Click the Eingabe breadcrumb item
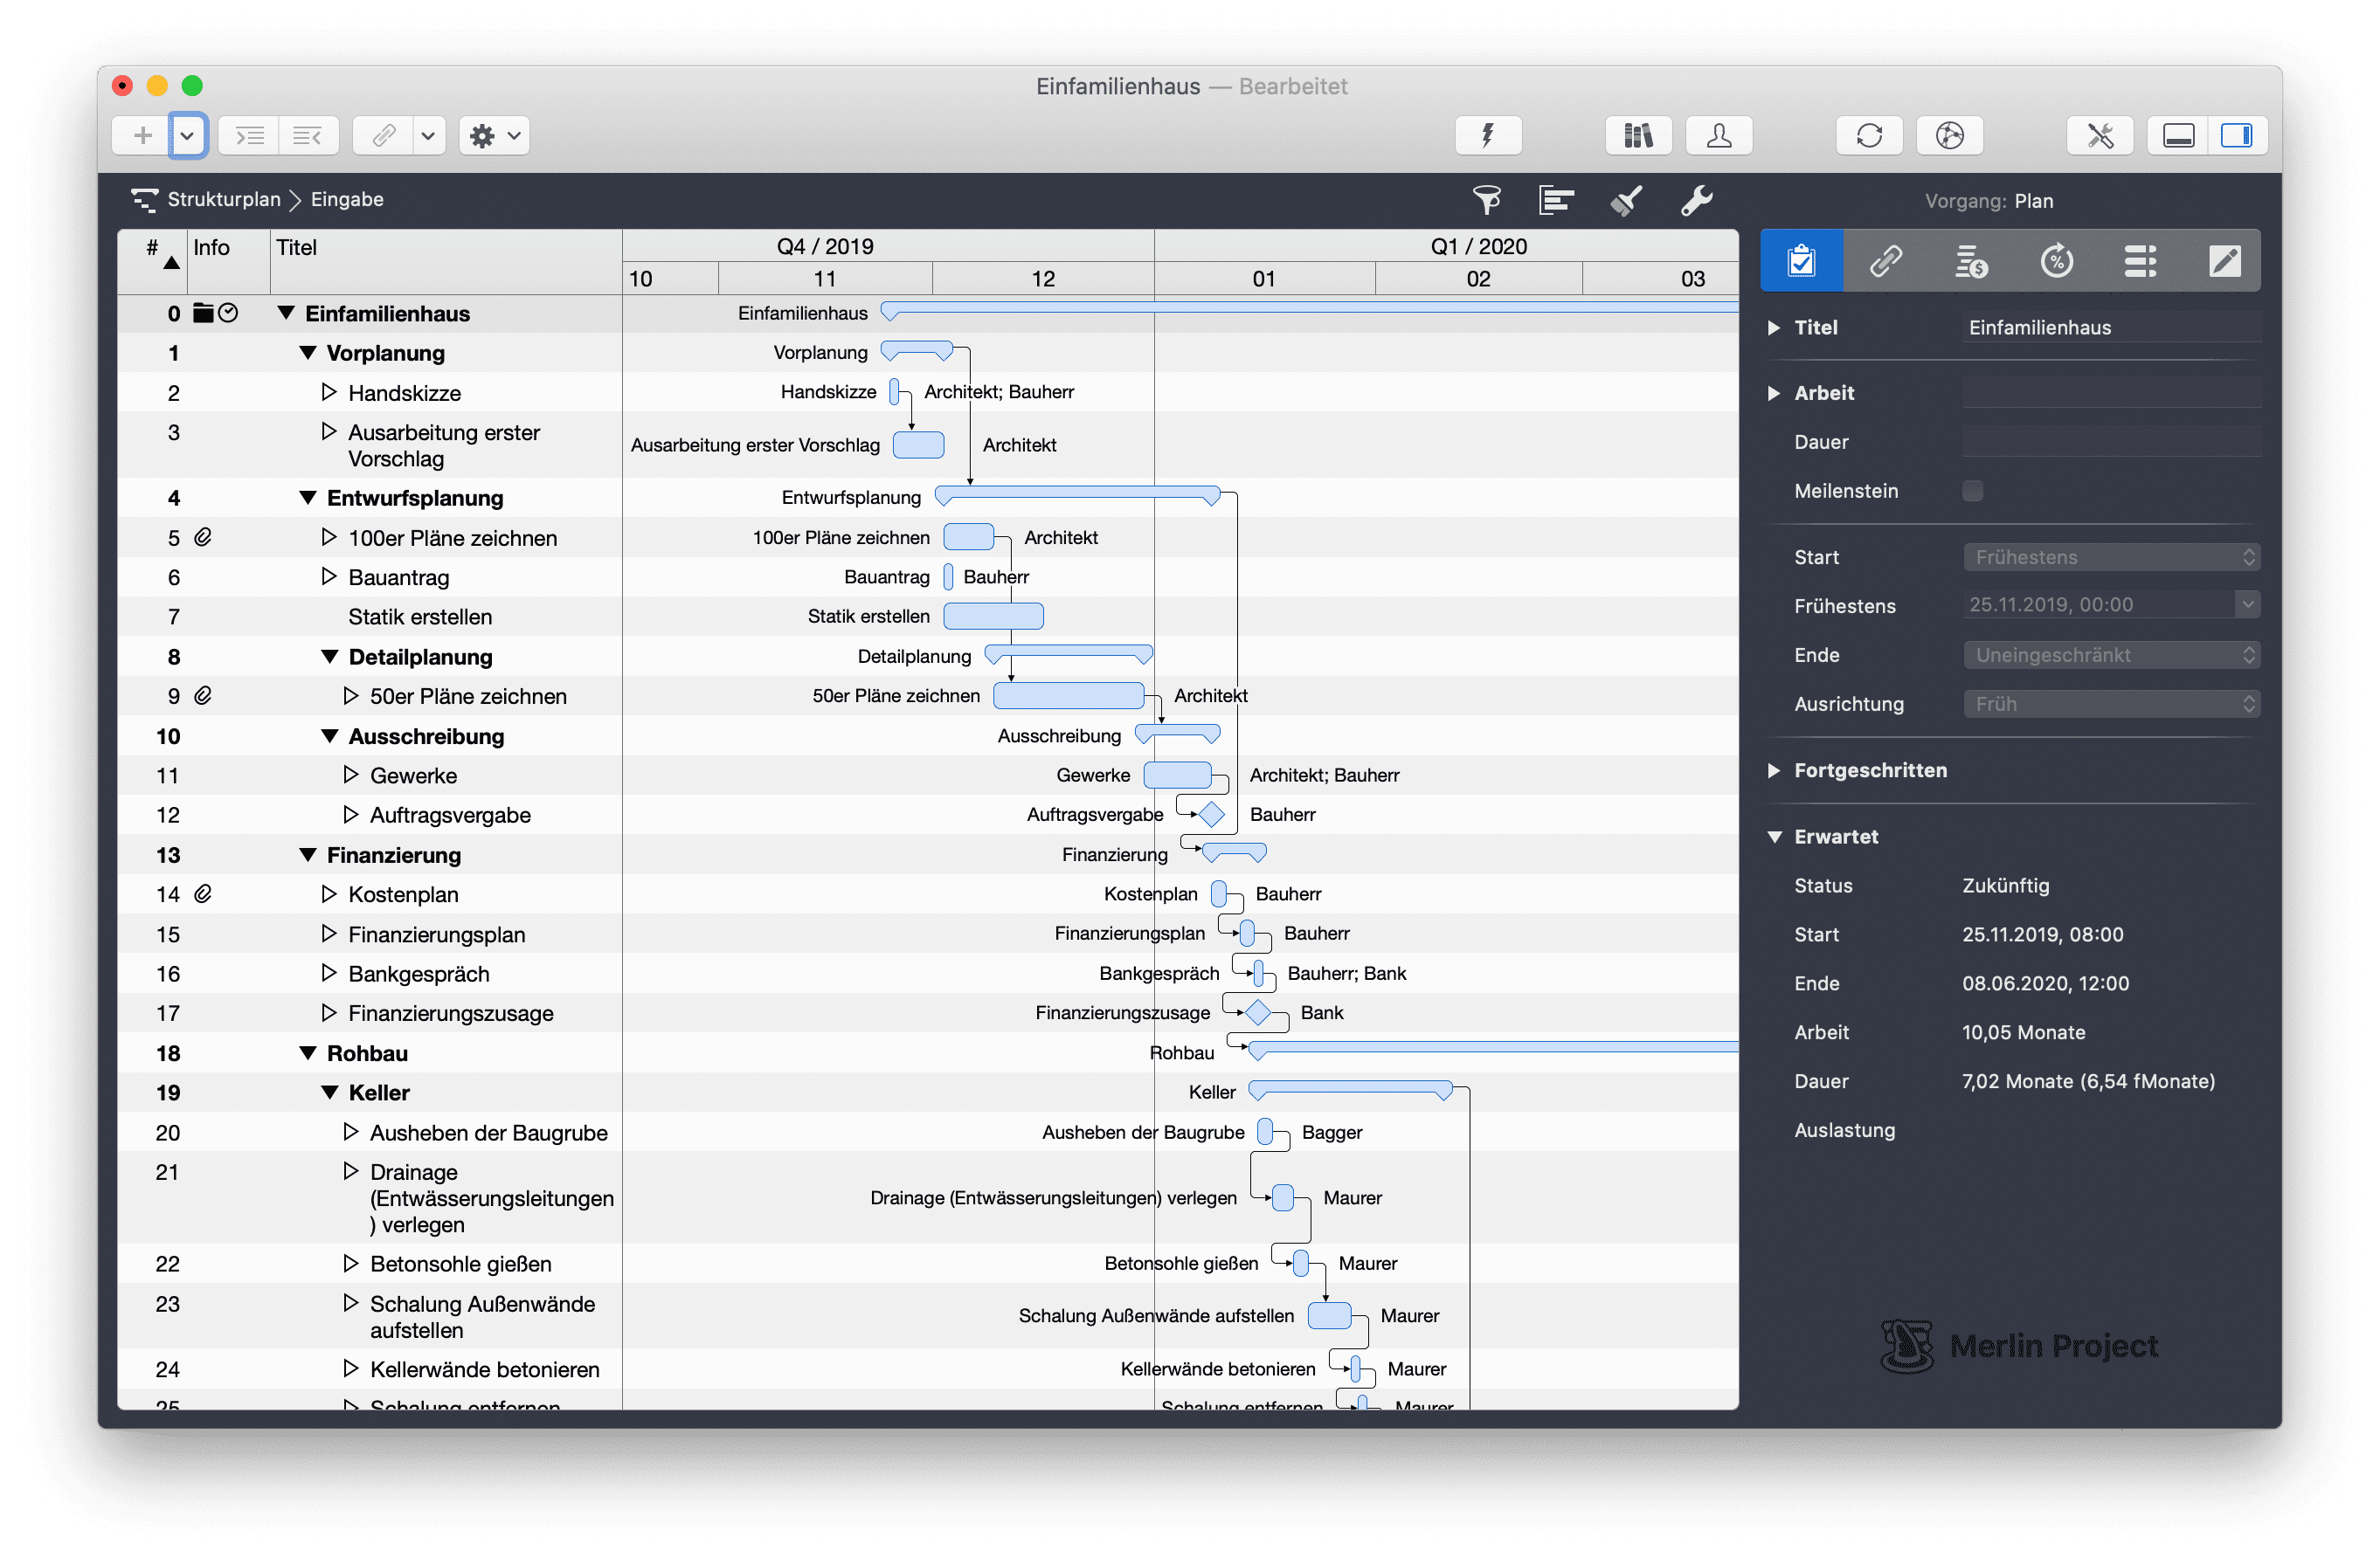The width and height of the screenshot is (2380, 1558). click(347, 199)
